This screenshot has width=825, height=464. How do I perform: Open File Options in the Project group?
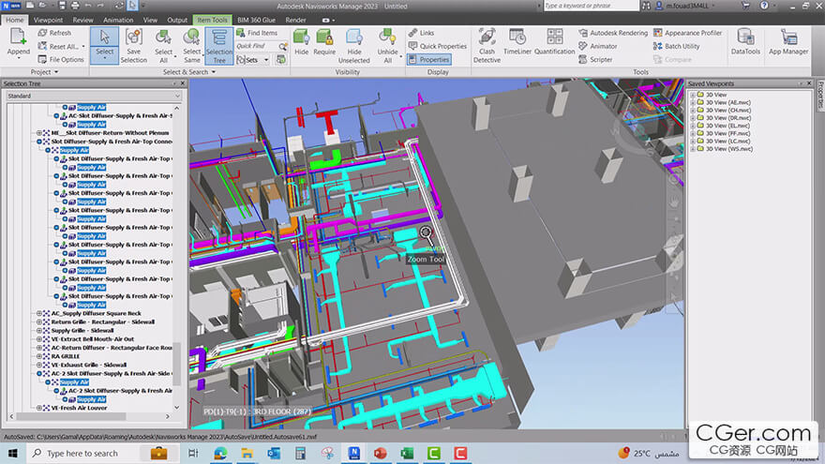pos(61,59)
